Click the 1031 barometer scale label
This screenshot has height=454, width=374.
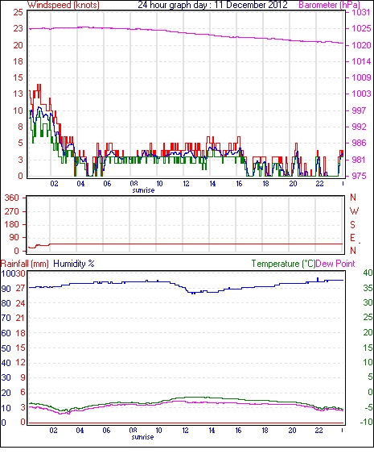point(360,12)
